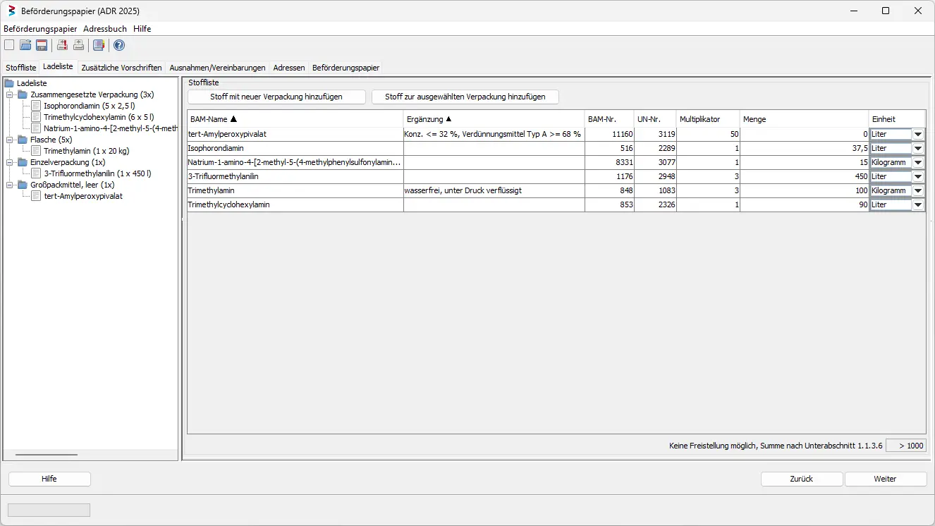
Task: Open the Einheit dropdown for tert-Amylperoxypivalat
Action: 918,134
